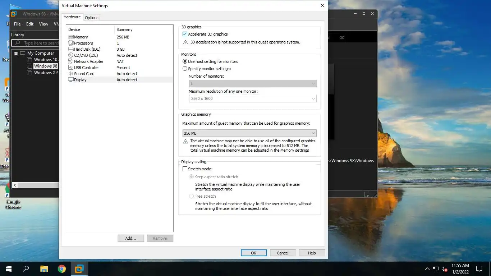Open the Maximum resolution 2560 x 1600 dropdown

[253, 98]
